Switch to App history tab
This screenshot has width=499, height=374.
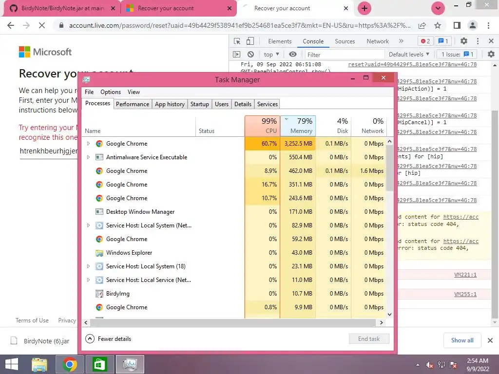[x=170, y=104]
